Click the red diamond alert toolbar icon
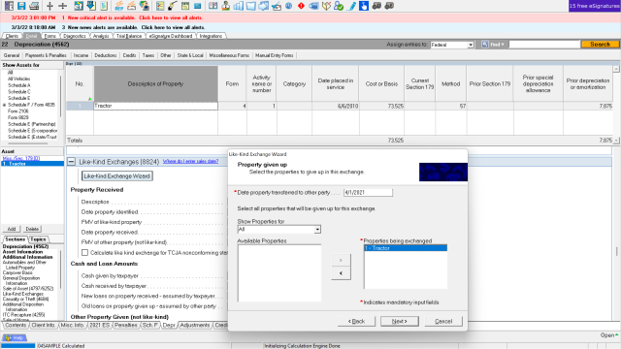Image resolution: width=621 pixels, height=349 pixels. (301, 6)
